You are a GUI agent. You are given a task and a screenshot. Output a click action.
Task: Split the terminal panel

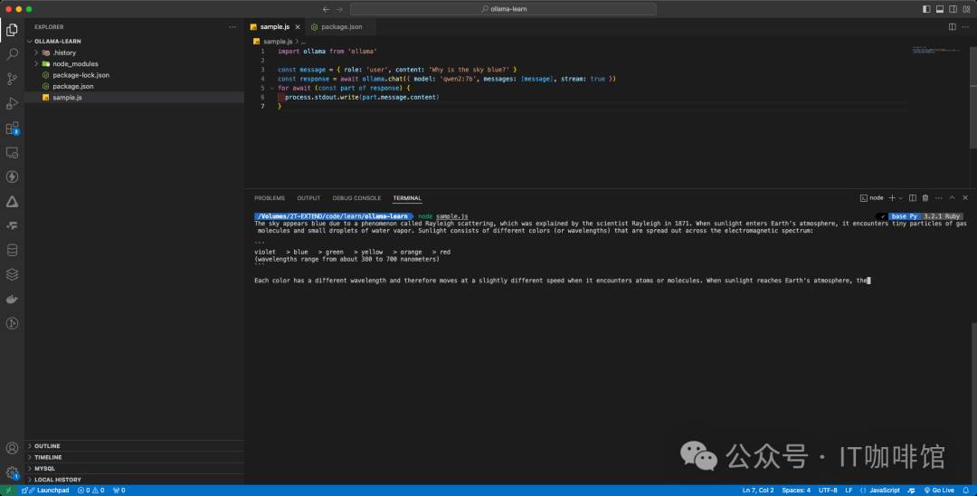point(912,198)
